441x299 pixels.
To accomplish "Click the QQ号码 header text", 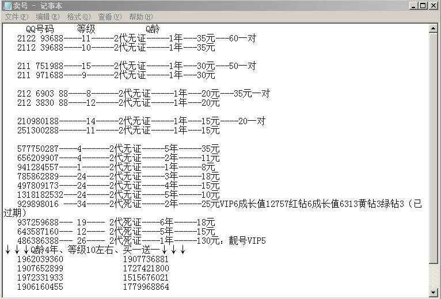I will [40, 29].
